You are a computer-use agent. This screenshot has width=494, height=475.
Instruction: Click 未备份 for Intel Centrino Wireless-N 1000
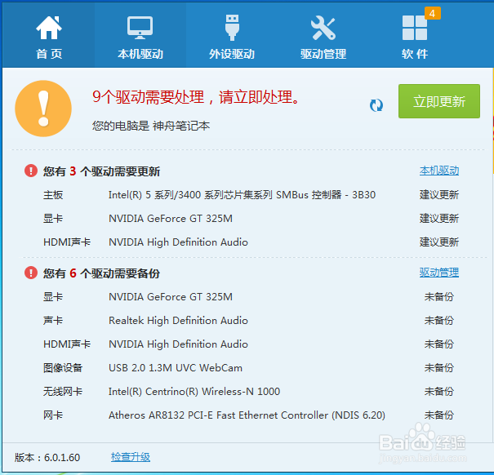pyautogui.click(x=438, y=391)
